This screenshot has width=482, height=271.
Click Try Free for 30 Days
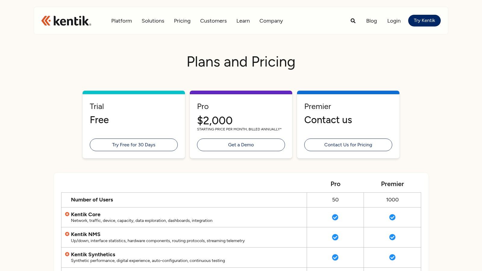[x=133, y=145]
